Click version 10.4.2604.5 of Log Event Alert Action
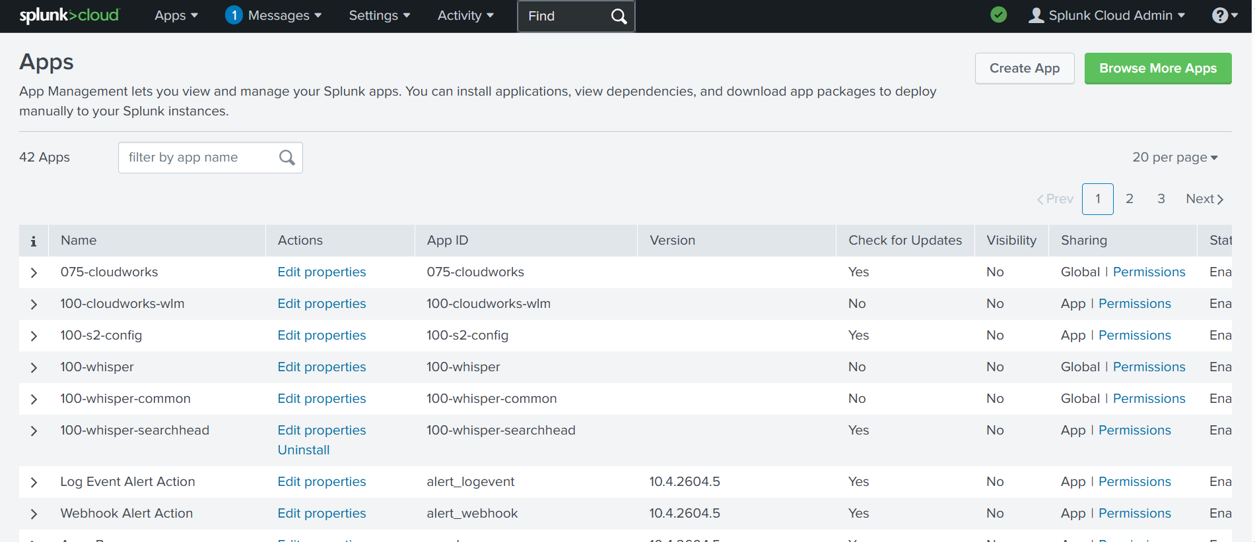This screenshot has height=542, width=1255. click(685, 481)
